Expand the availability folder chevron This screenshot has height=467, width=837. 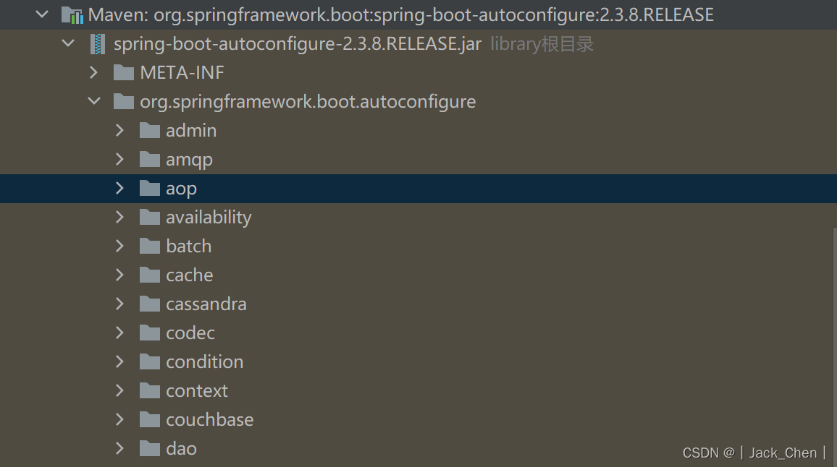pos(119,217)
